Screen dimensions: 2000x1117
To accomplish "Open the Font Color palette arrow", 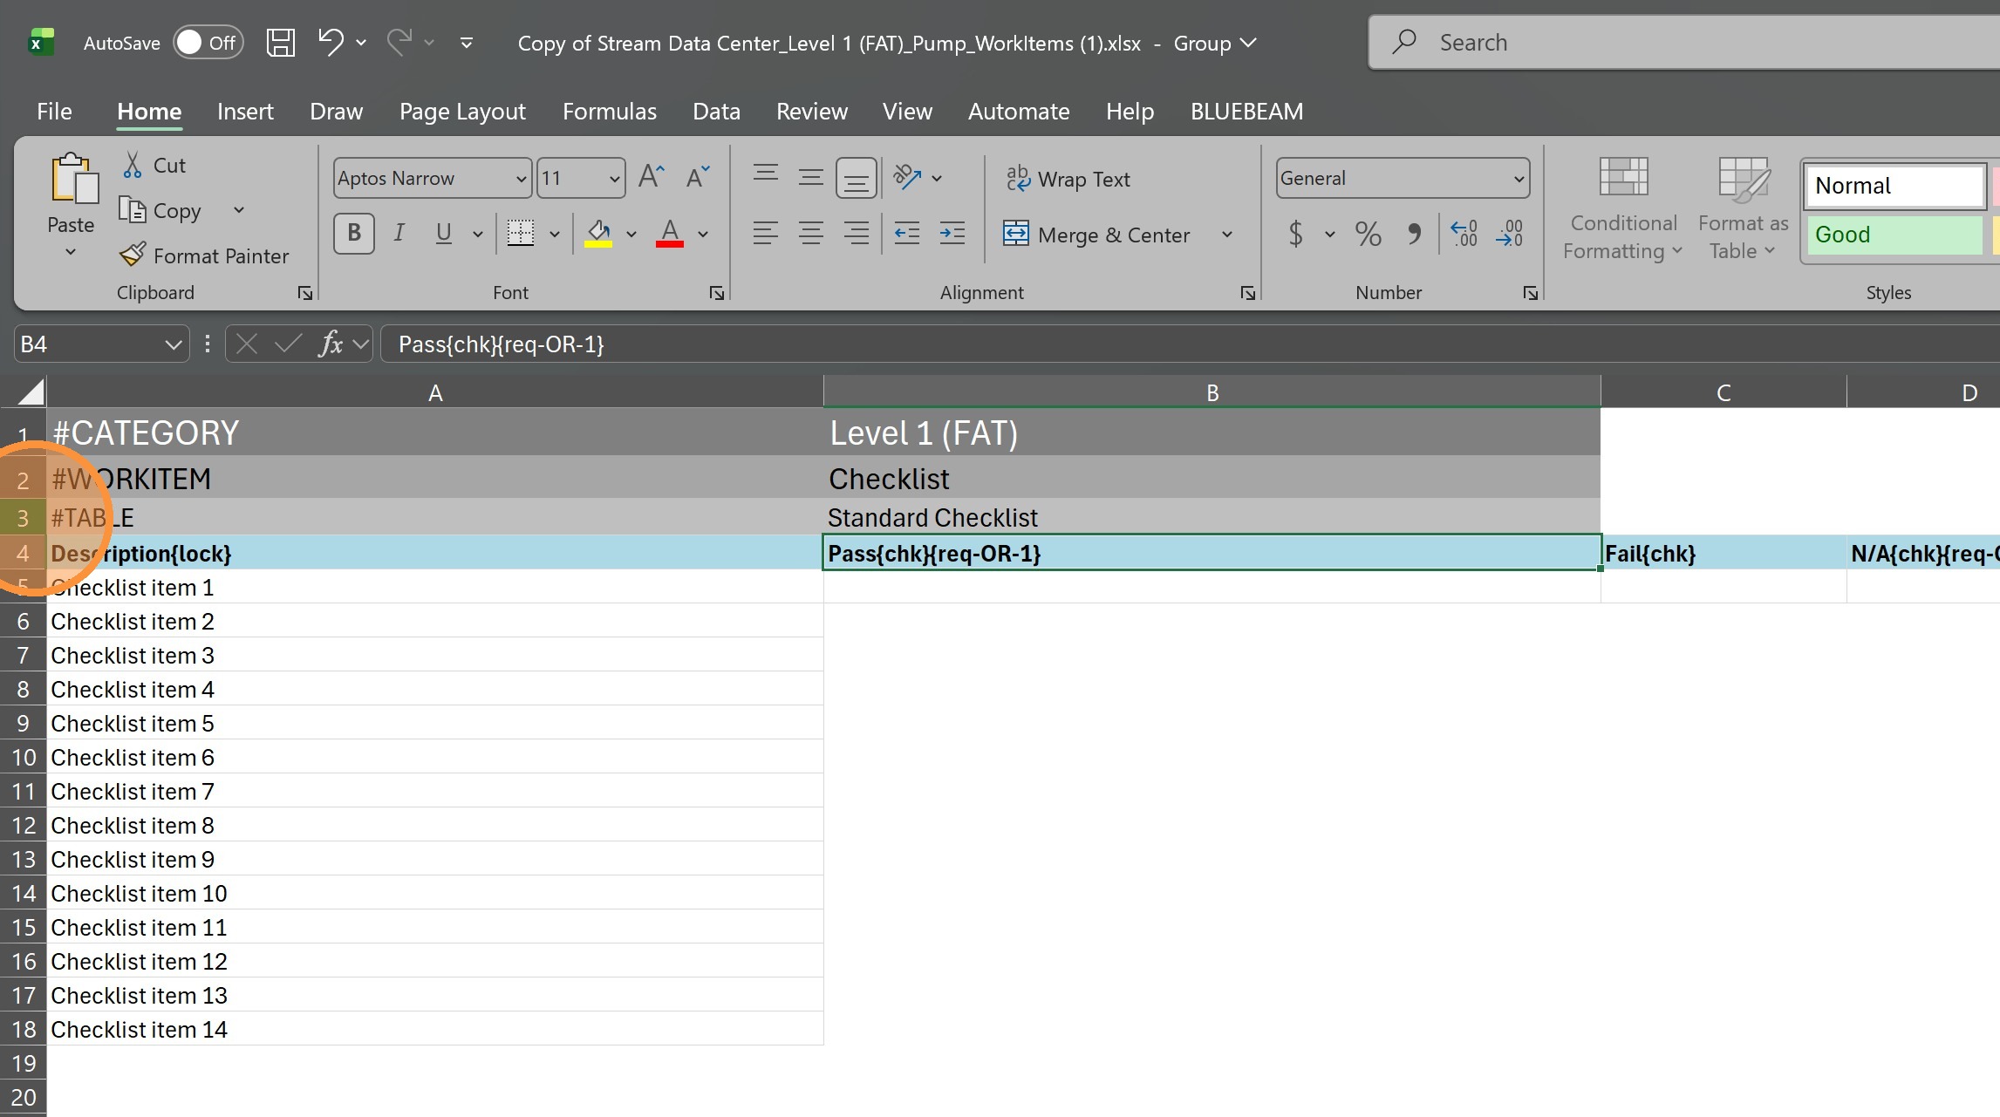I will tap(703, 234).
